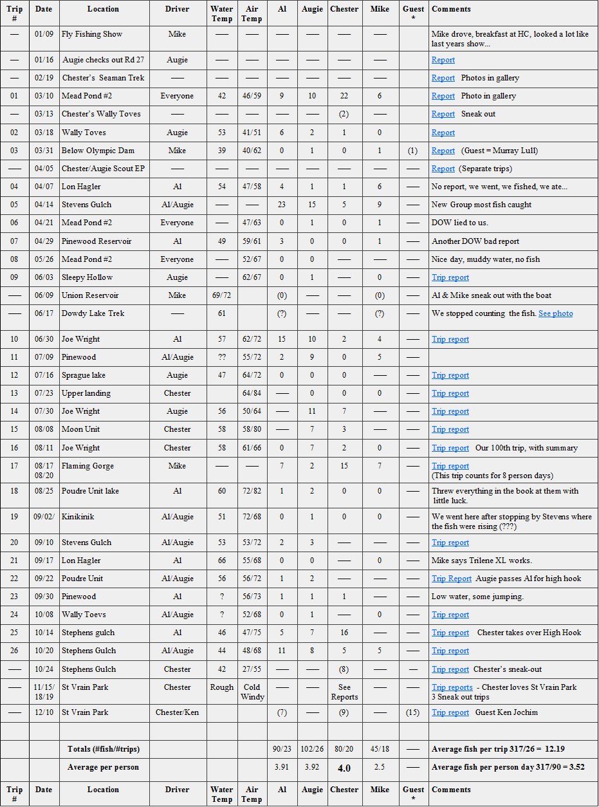Open Trip report for Flaming Gorge

click(x=450, y=466)
